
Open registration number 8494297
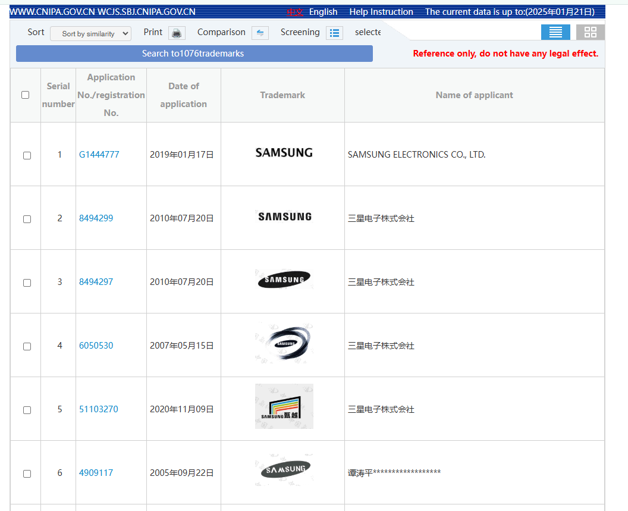[96, 282]
